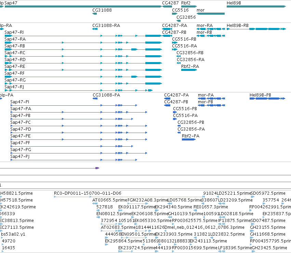Select the CG4287-PB protein label
Screen dimensions: 291x253
point(176,102)
